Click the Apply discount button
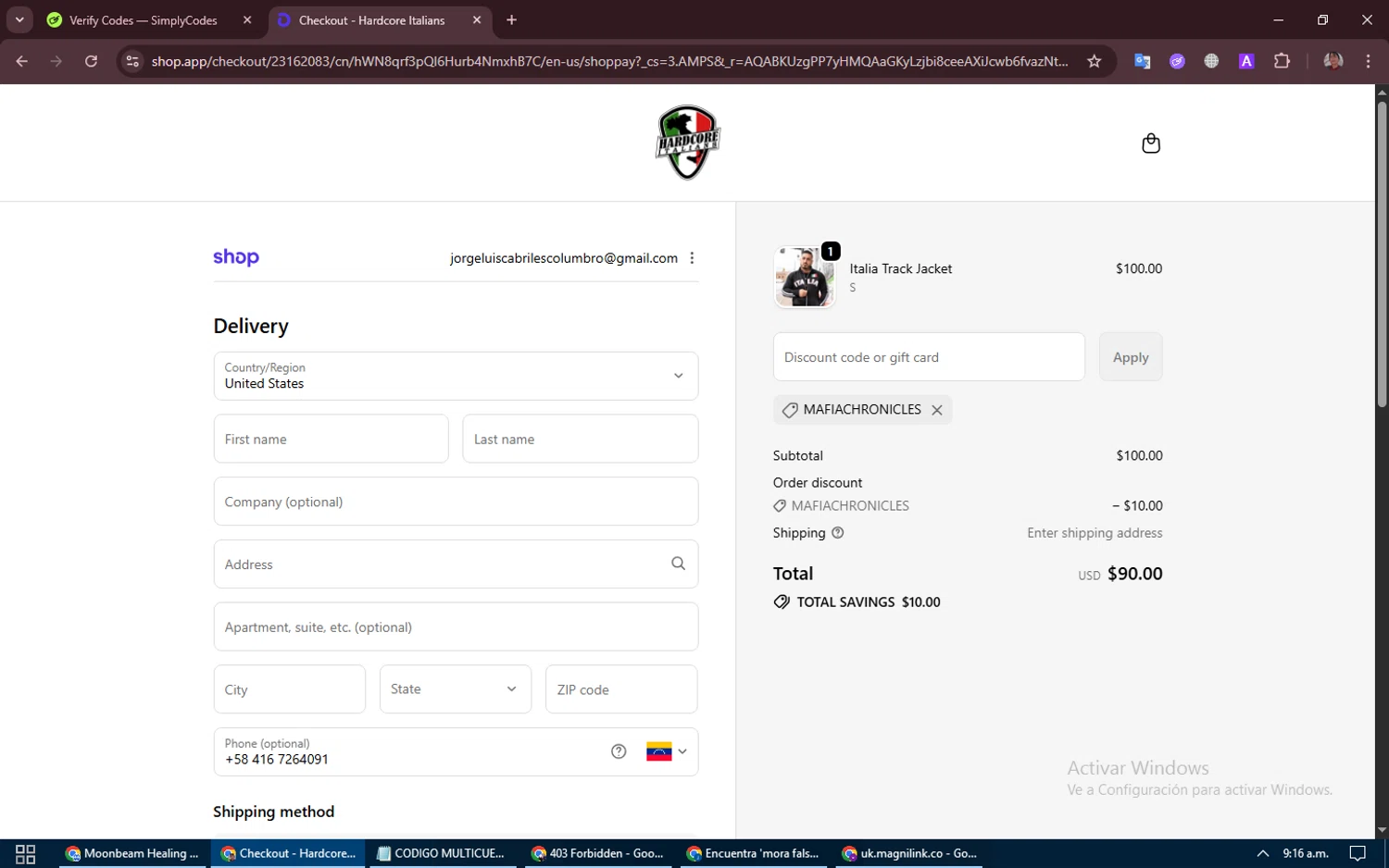The width and height of the screenshot is (1389, 868). 1131,357
